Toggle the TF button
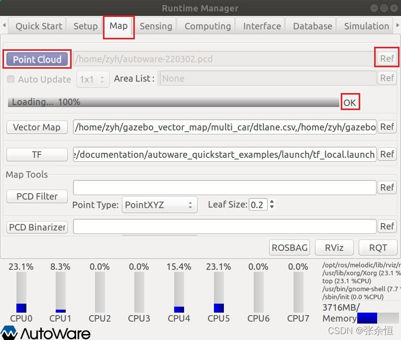401x340 pixels. 37,154
